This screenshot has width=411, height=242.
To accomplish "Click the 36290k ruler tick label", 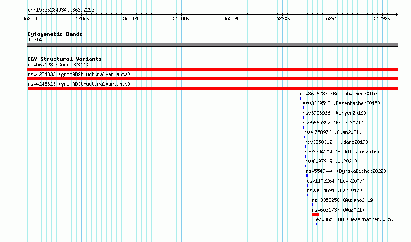I will point(282,18).
